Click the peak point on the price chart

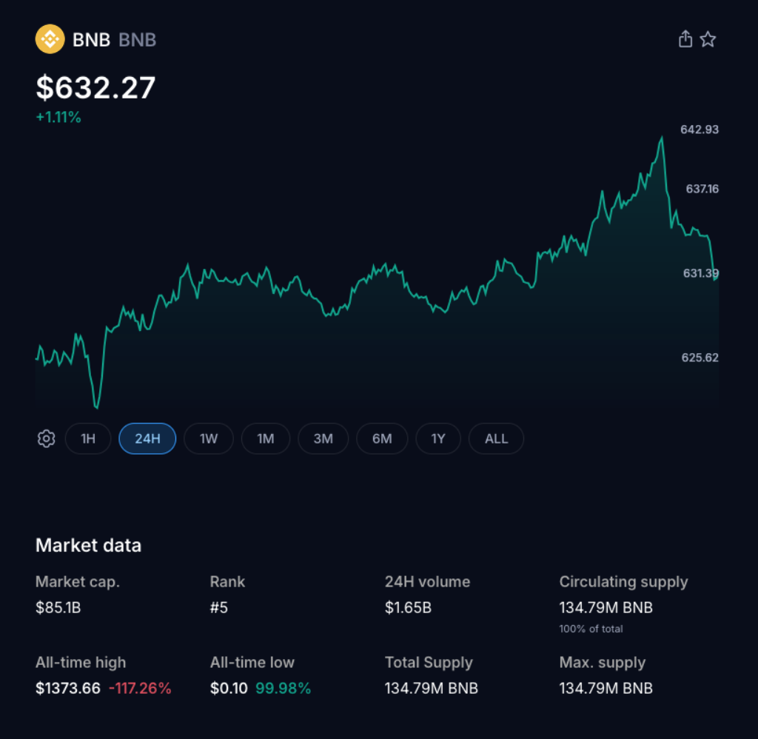pos(663,136)
